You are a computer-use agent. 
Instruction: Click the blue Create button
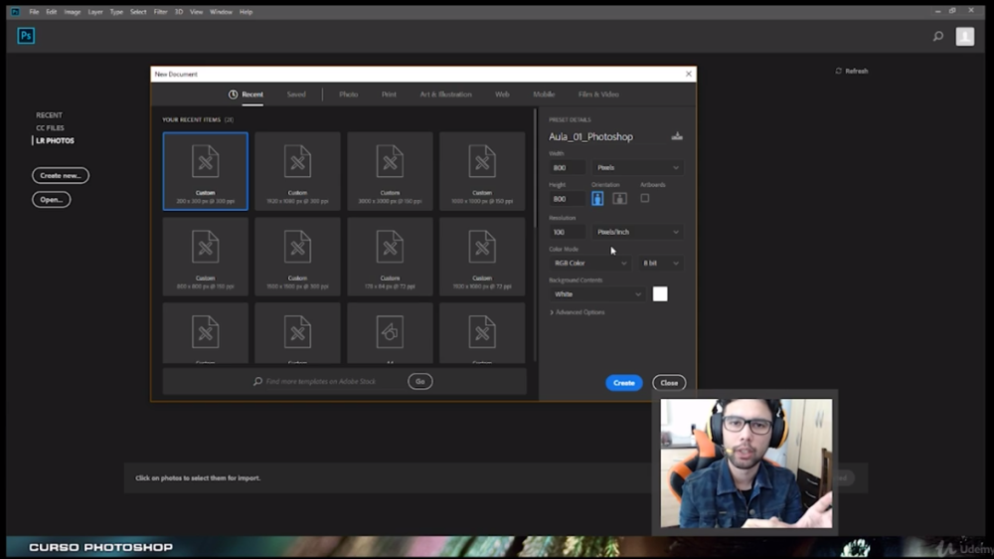(x=624, y=383)
